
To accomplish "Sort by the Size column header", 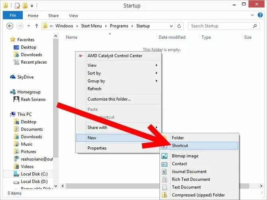I will click(247, 37).
